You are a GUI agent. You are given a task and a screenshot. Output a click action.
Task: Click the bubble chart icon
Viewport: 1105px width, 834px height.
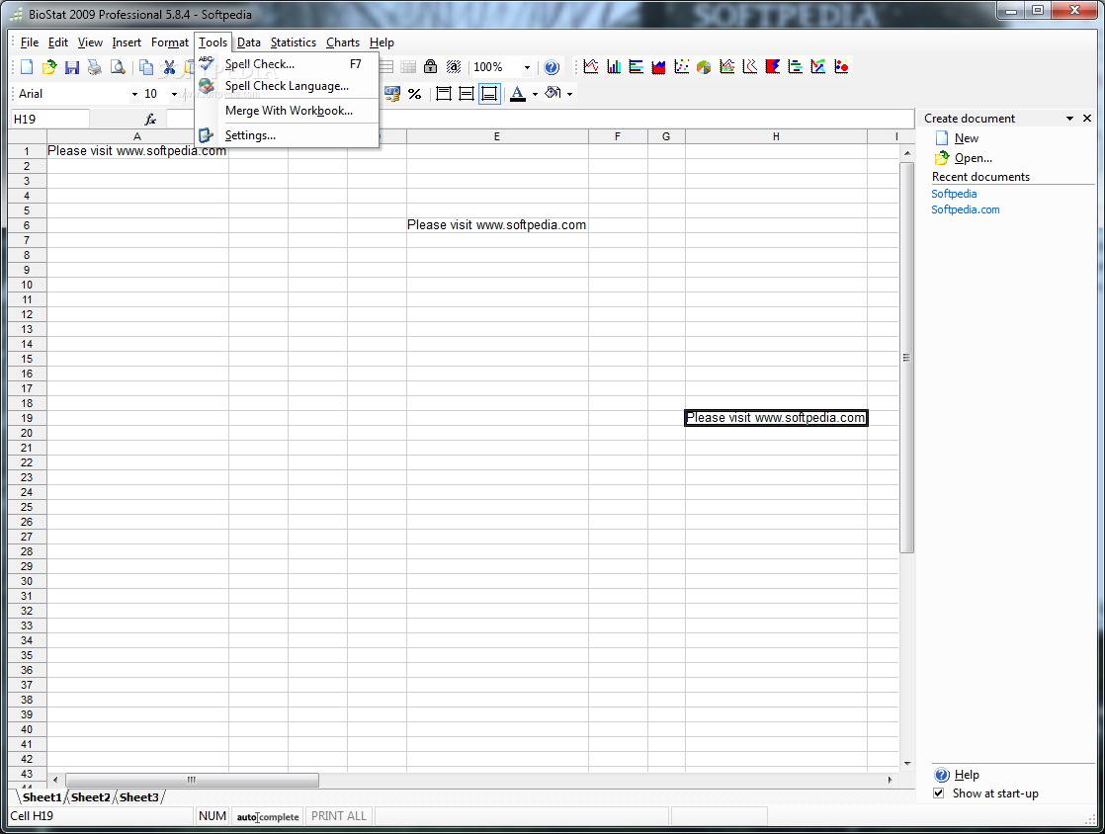point(841,67)
